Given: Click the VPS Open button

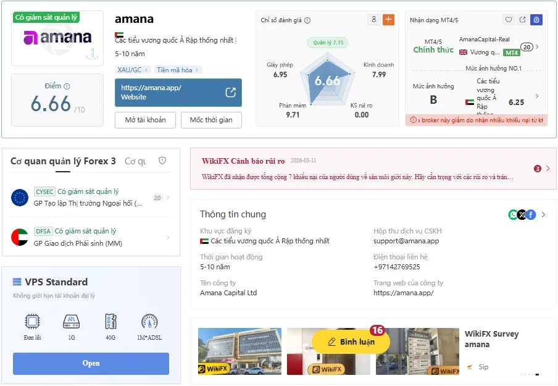Looking at the screenshot, I should (91, 364).
